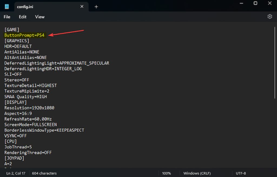
Task: Click the [GRAPHICS] section header text
Action: [17, 41]
